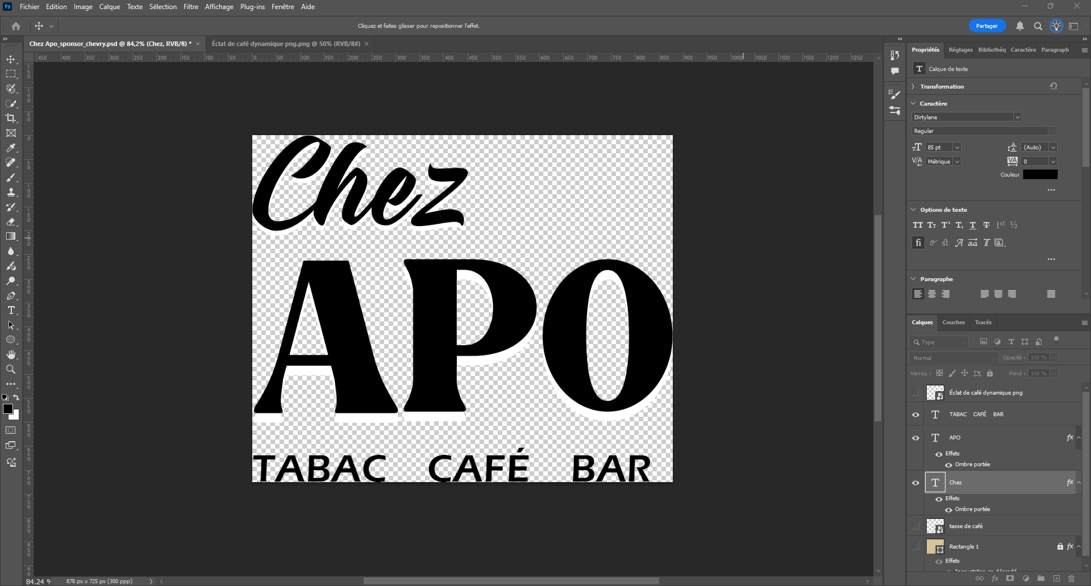This screenshot has height=586, width=1091.
Task: Open the 85 pt font size dropdown
Action: coord(957,147)
